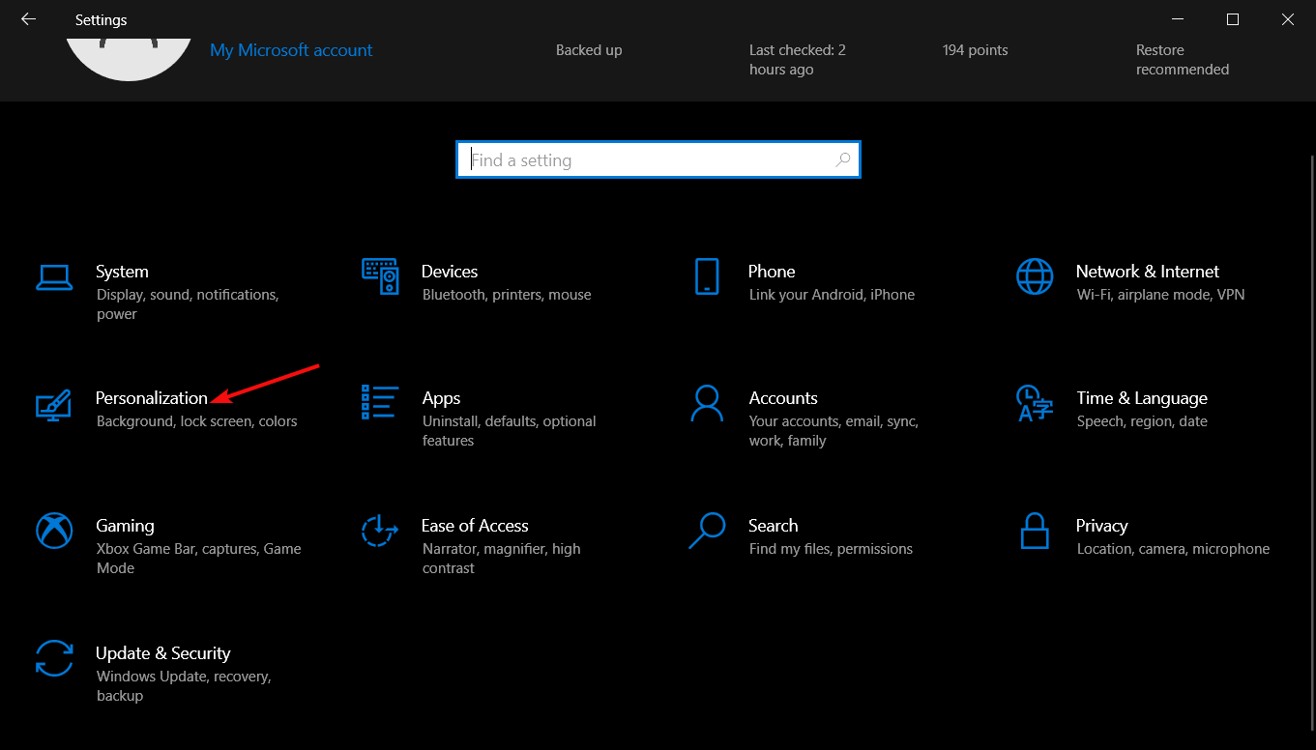The image size is (1316, 750).
Task: Open the Personalization category label
Action: tap(152, 398)
